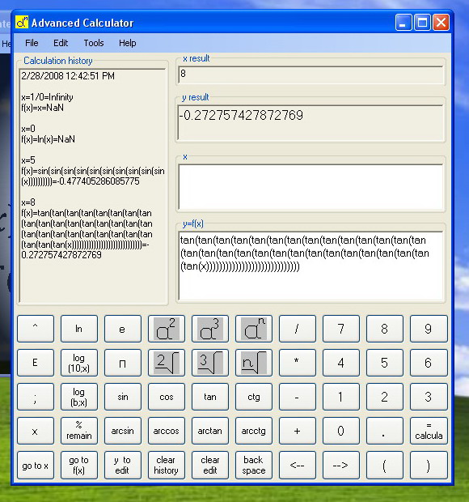This screenshot has width=469, height=502.
Task: Click digit 3 on keypad
Action: (429, 397)
